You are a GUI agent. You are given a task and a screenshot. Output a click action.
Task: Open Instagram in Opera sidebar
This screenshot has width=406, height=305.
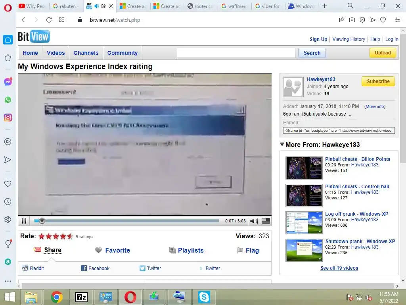[x=8, y=118]
